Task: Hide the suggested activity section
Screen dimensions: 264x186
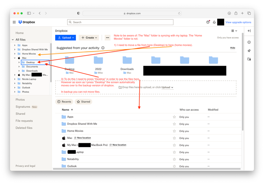Action: point(233,48)
